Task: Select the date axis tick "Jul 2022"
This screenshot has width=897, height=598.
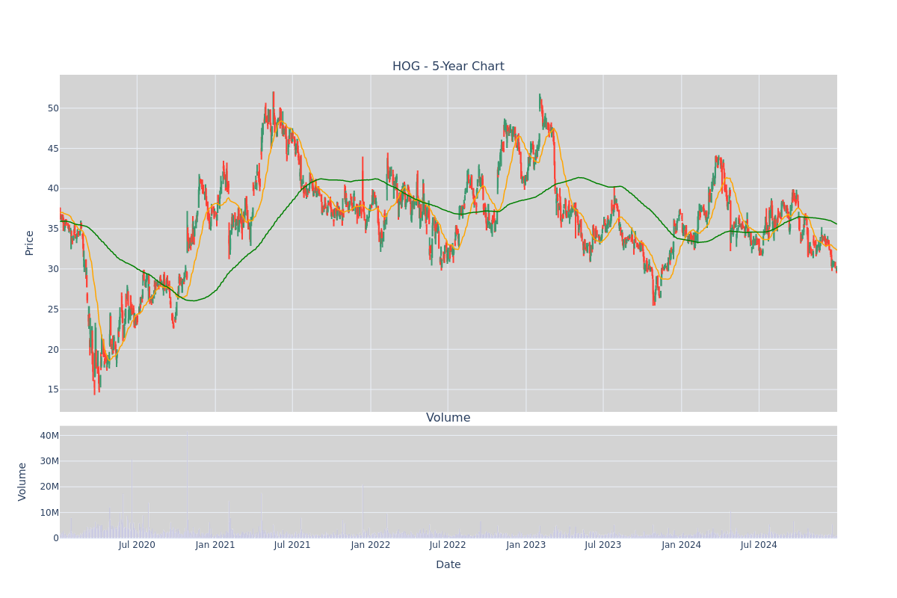Action: tap(448, 545)
